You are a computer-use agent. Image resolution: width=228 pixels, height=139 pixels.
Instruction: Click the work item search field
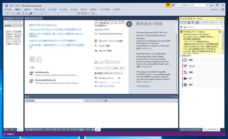click(209, 23)
